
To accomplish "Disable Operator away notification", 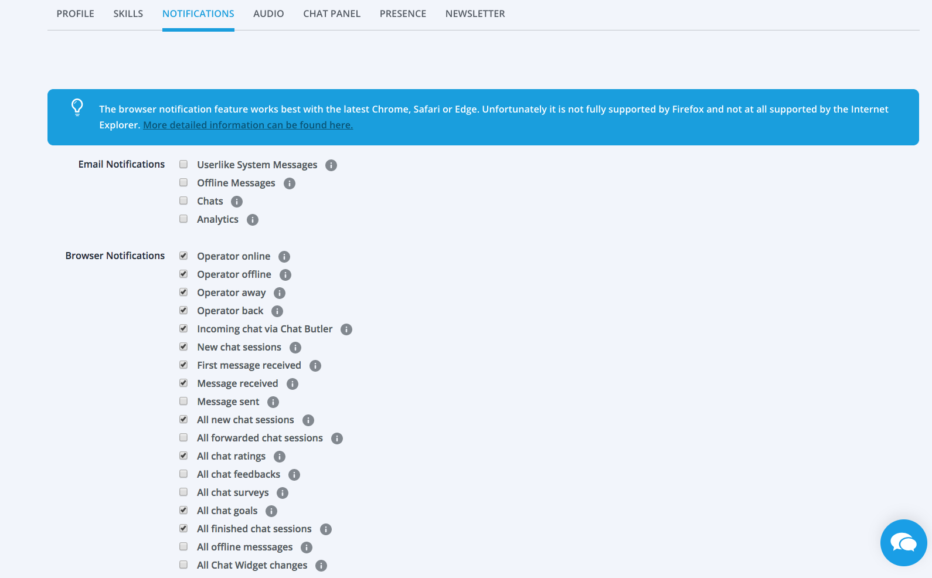I will point(183,292).
